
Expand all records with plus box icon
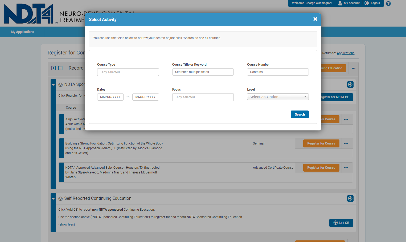54,68
